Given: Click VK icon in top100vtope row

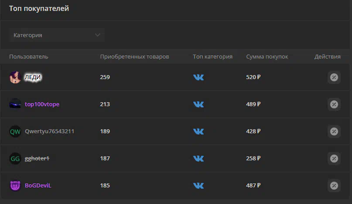Looking at the screenshot, I should point(198,104).
